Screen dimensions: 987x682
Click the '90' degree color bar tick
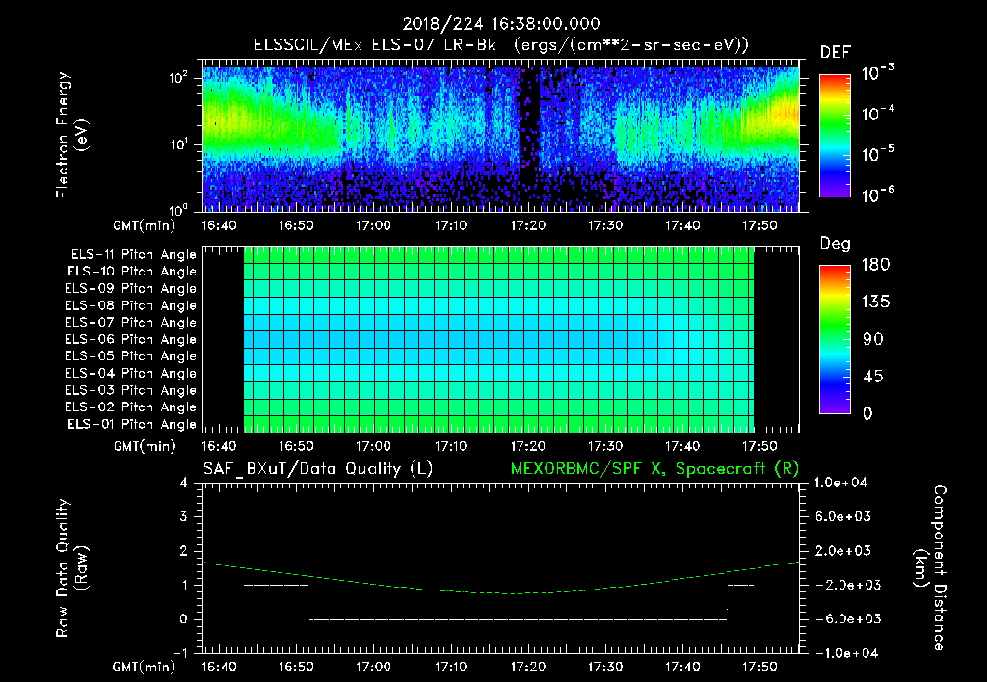(873, 340)
